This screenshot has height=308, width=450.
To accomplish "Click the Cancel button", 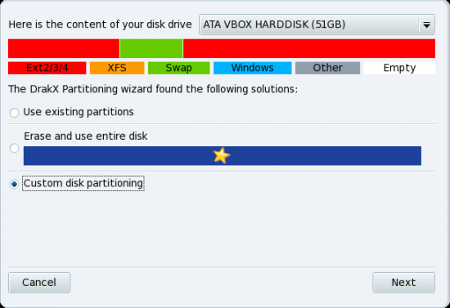I will tap(39, 283).
